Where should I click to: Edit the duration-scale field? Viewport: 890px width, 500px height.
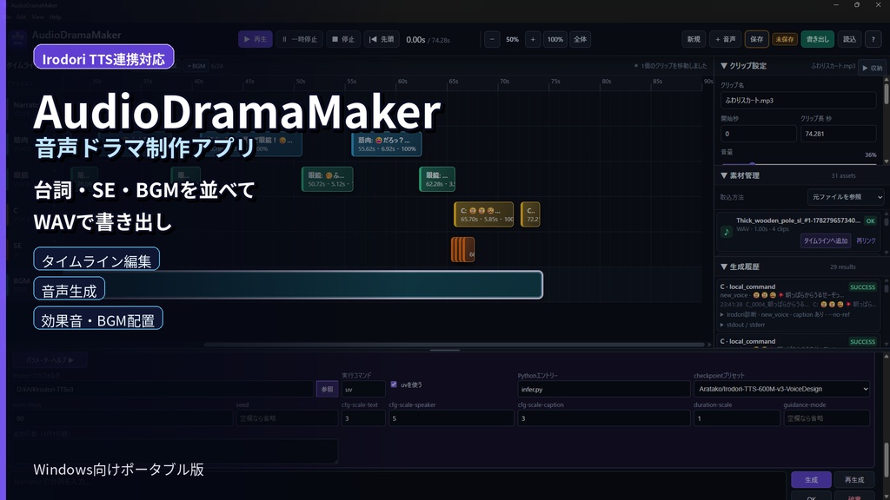coord(737,418)
